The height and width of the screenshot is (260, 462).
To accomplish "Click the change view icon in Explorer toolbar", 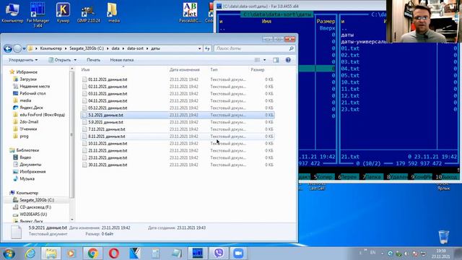I will [x=257, y=60].
